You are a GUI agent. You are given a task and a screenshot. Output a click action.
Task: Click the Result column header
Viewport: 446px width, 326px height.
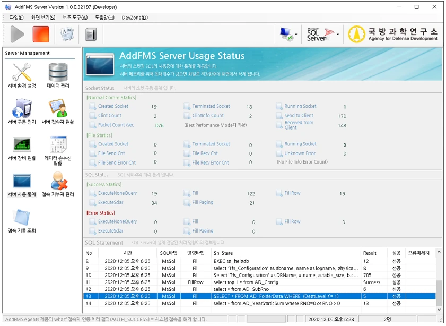(x=374, y=253)
